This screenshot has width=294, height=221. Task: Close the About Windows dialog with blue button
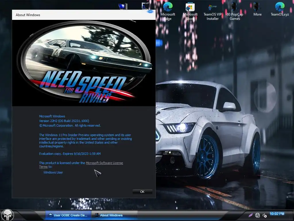pyautogui.click(x=150, y=12)
